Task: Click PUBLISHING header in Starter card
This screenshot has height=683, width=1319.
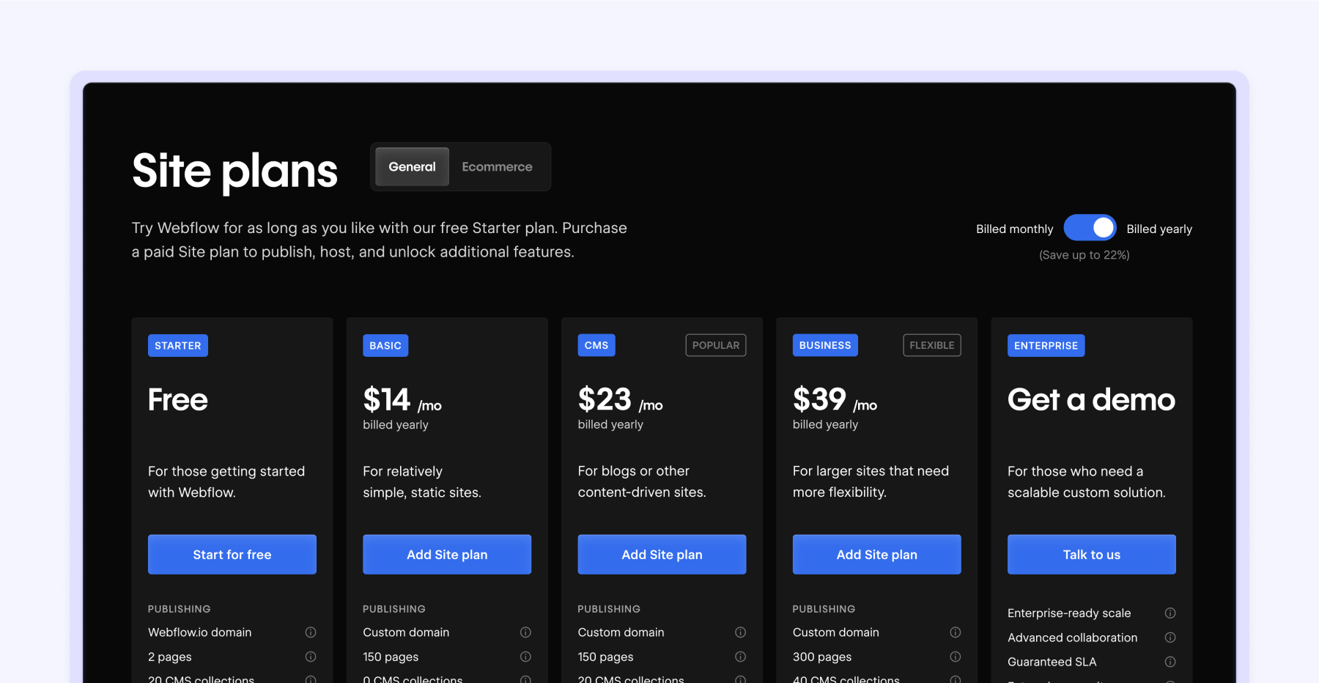Action: 179,609
